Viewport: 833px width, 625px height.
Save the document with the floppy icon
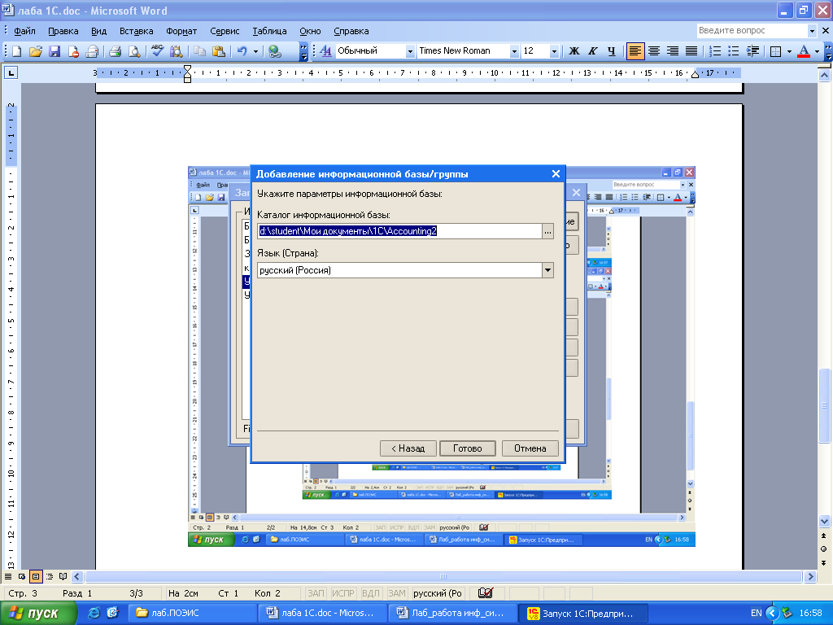click(x=55, y=51)
